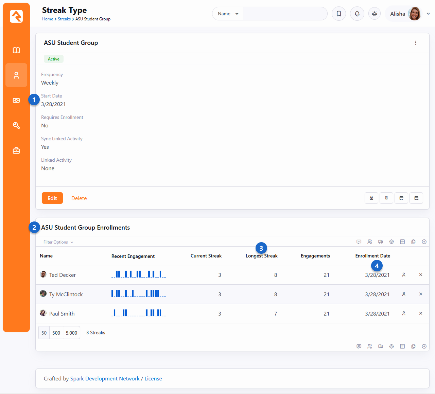Click the achievements medal button

[x=386, y=198]
